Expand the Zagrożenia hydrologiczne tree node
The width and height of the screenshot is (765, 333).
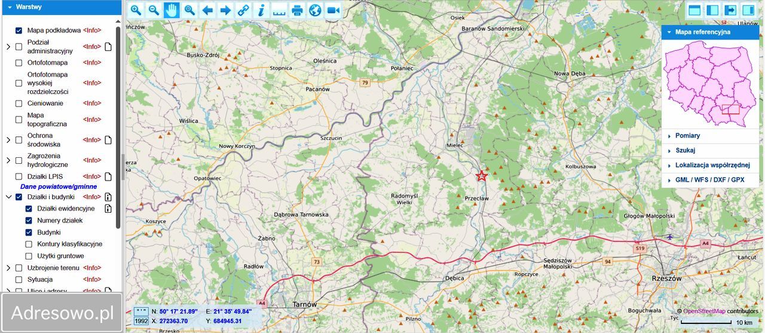8,160
